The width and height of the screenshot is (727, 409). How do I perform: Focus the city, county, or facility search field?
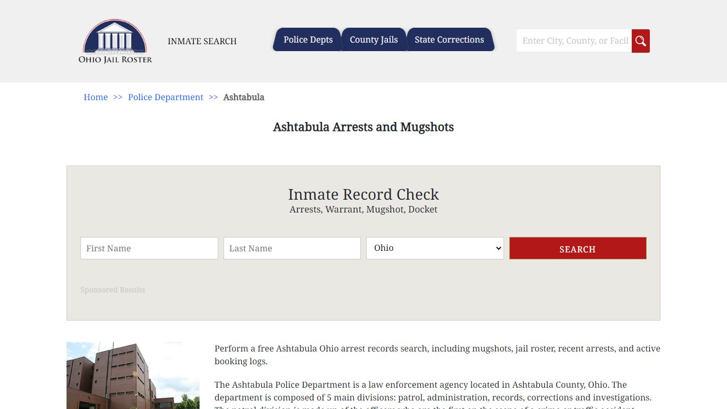click(x=574, y=41)
